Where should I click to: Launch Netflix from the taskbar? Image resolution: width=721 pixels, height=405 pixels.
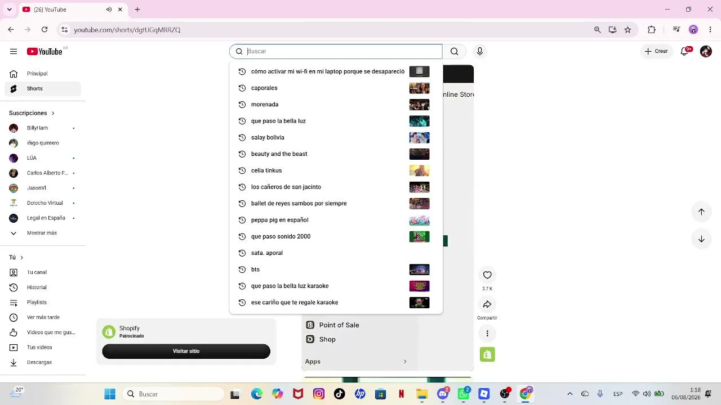401,394
